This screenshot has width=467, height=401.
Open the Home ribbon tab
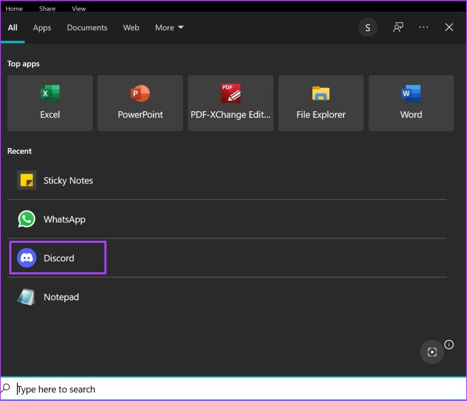[14, 9]
